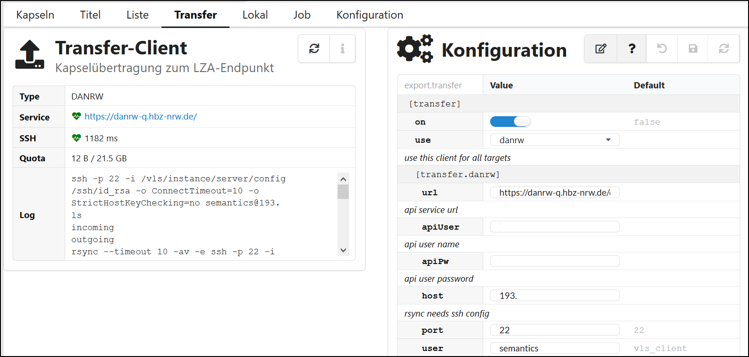Click the green SSH status heart icon
The width and height of the screenshot is (749, 357).
[x=76, y=138]
